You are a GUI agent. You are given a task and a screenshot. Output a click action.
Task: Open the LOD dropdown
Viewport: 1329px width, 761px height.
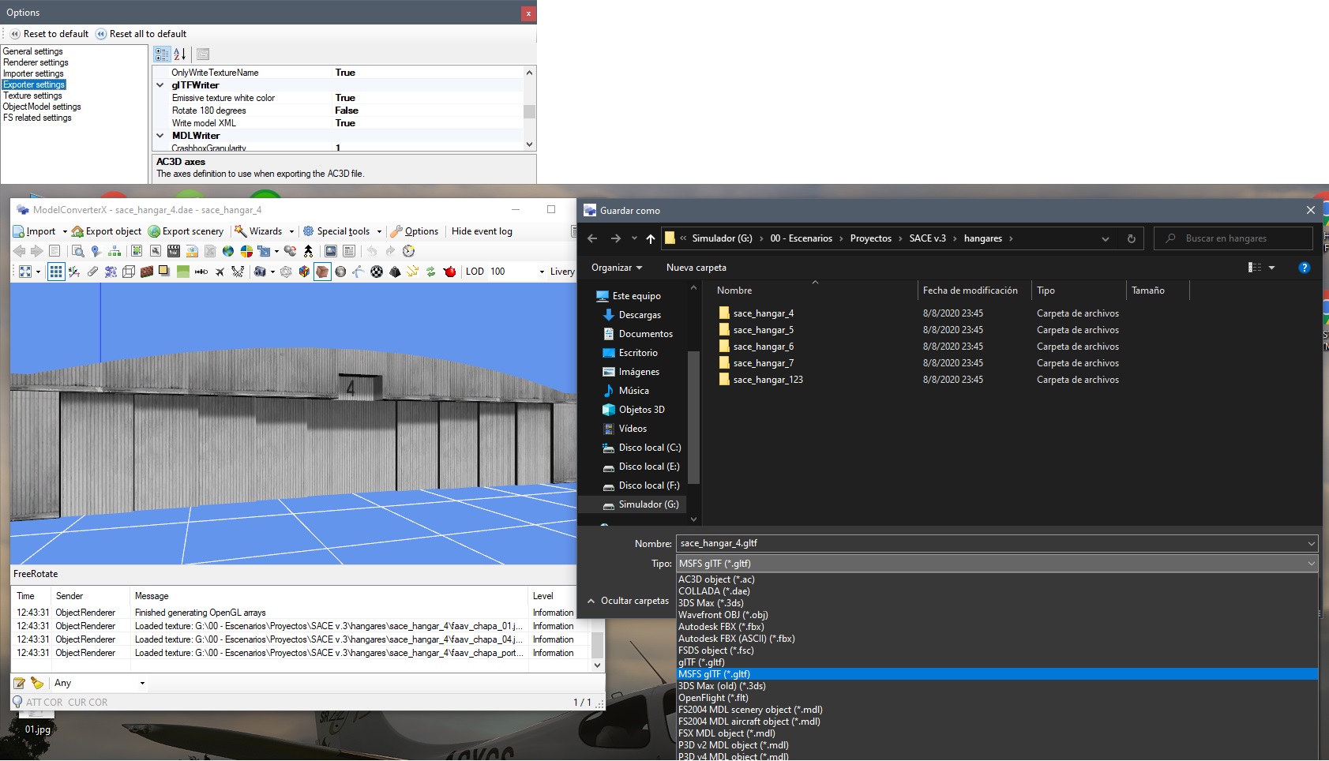coord(542,272)
